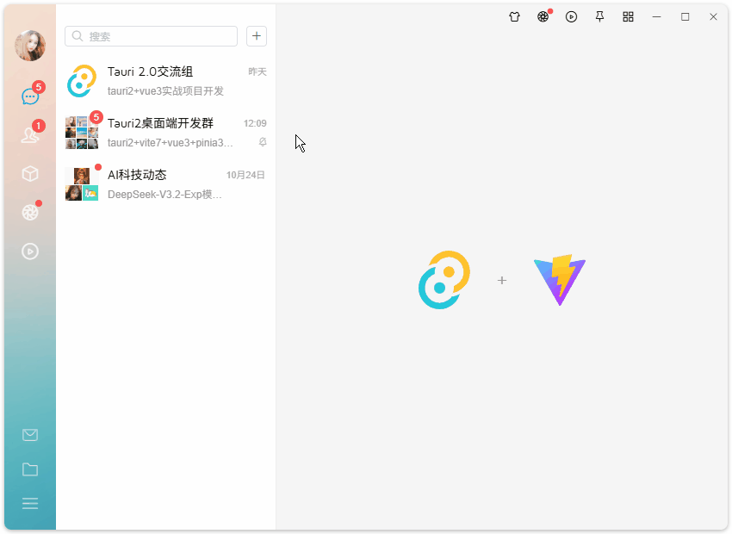Viewport: 732px width, 534px height.
Task: Toggle the grid layout view in the titlebar
Action: click(628, 16)
